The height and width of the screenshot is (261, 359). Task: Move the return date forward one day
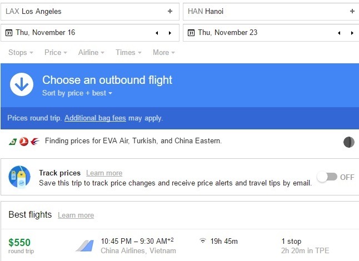(352, 33)
